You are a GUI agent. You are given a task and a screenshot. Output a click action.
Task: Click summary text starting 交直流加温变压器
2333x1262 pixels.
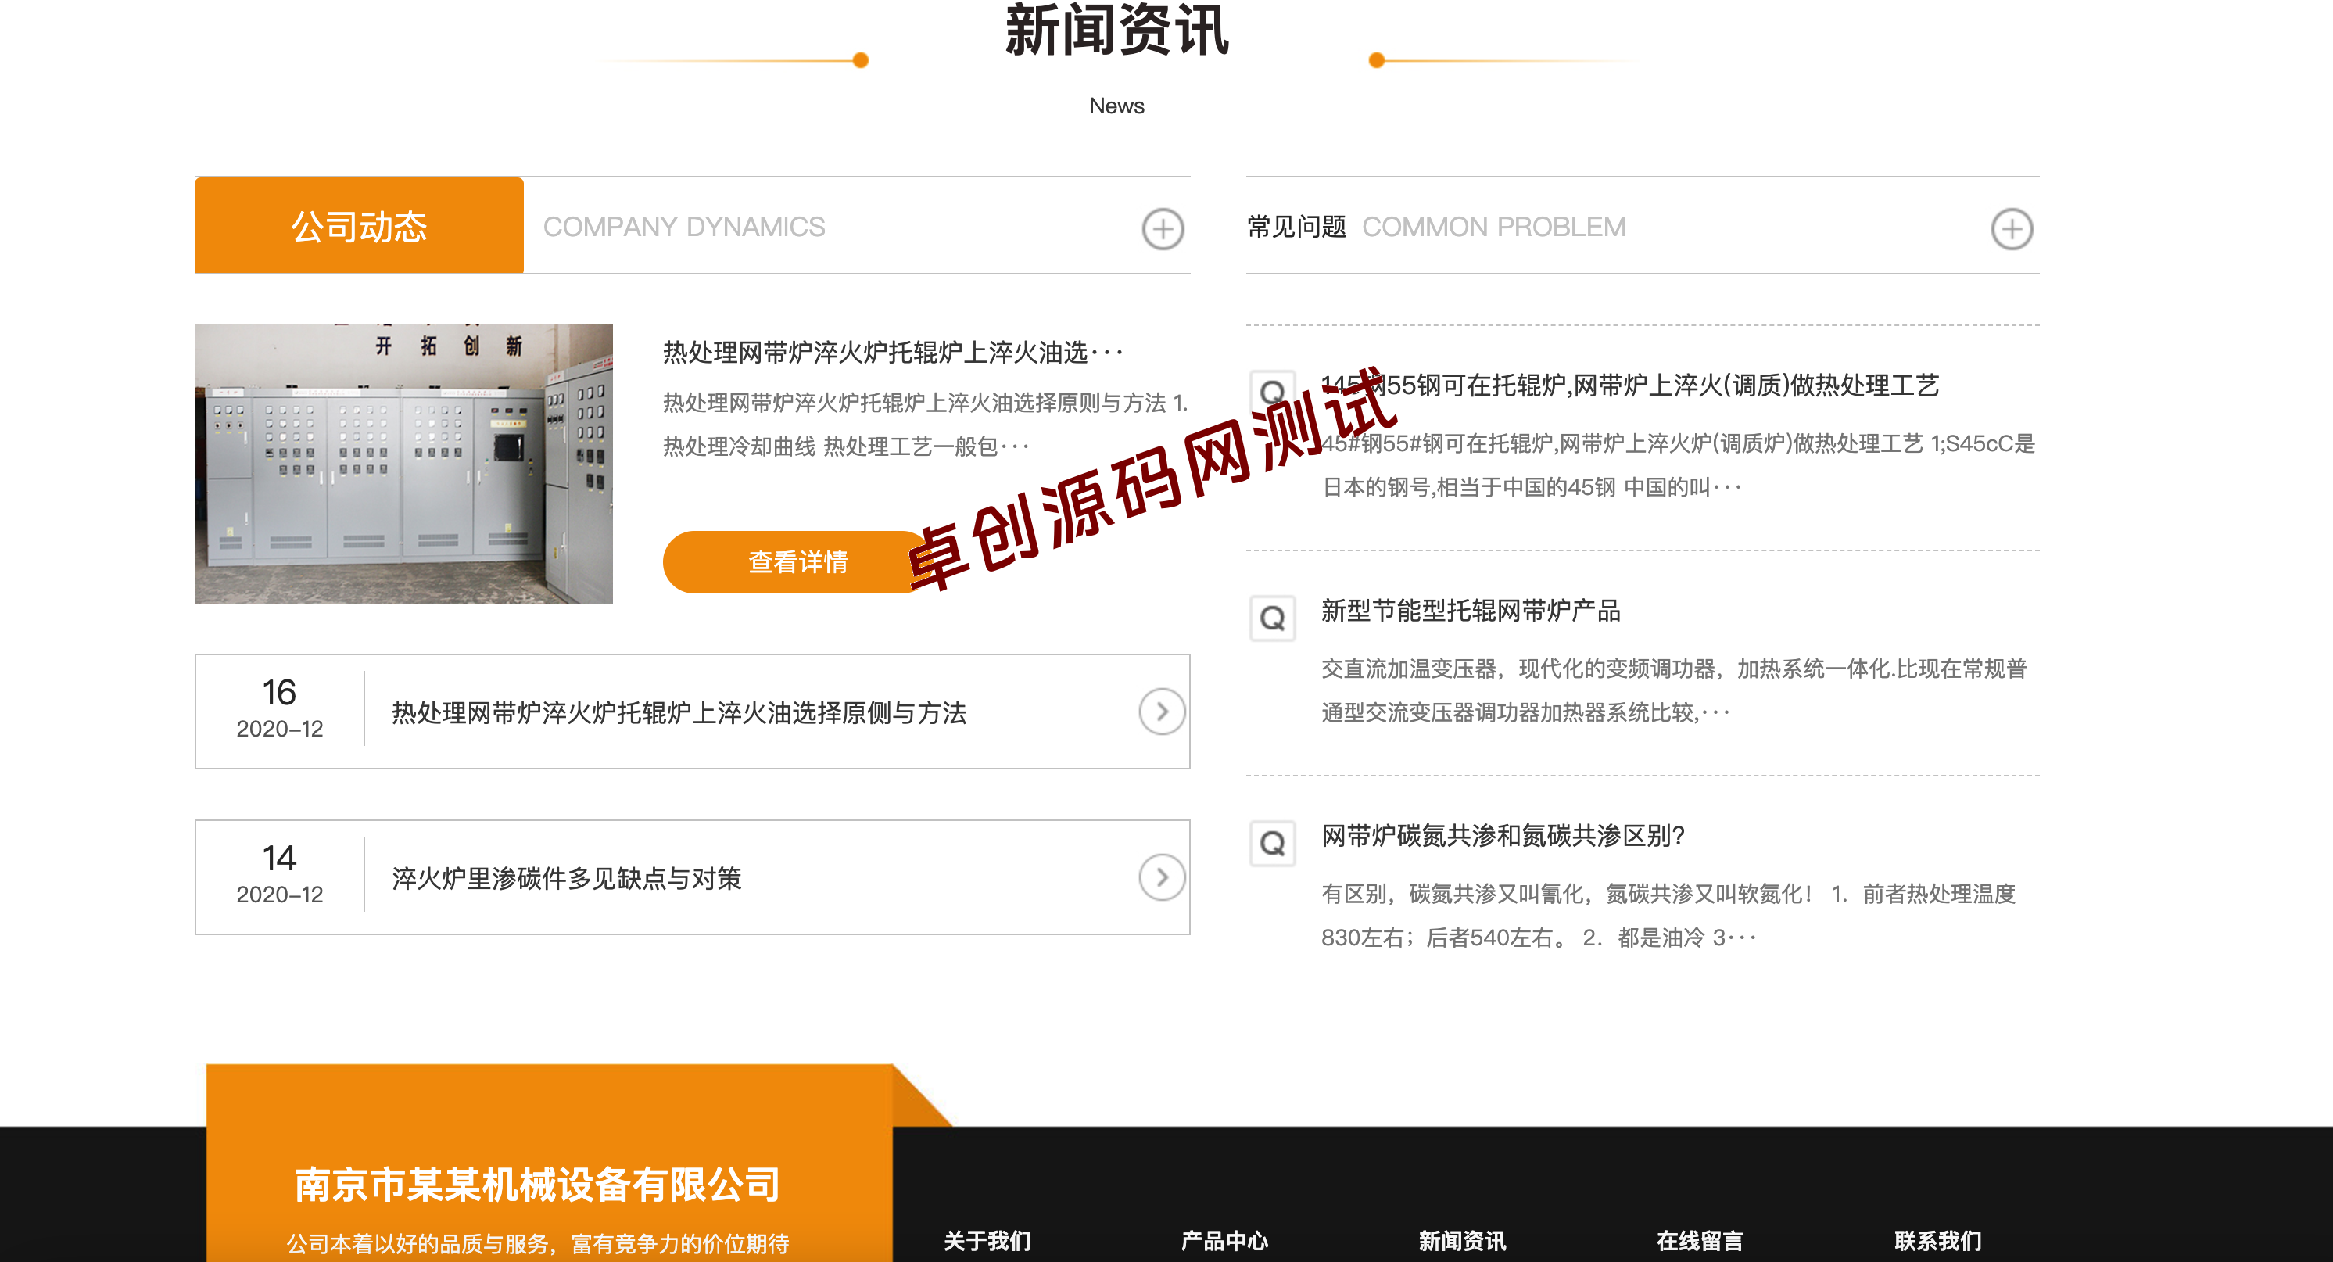(1674, 690)
